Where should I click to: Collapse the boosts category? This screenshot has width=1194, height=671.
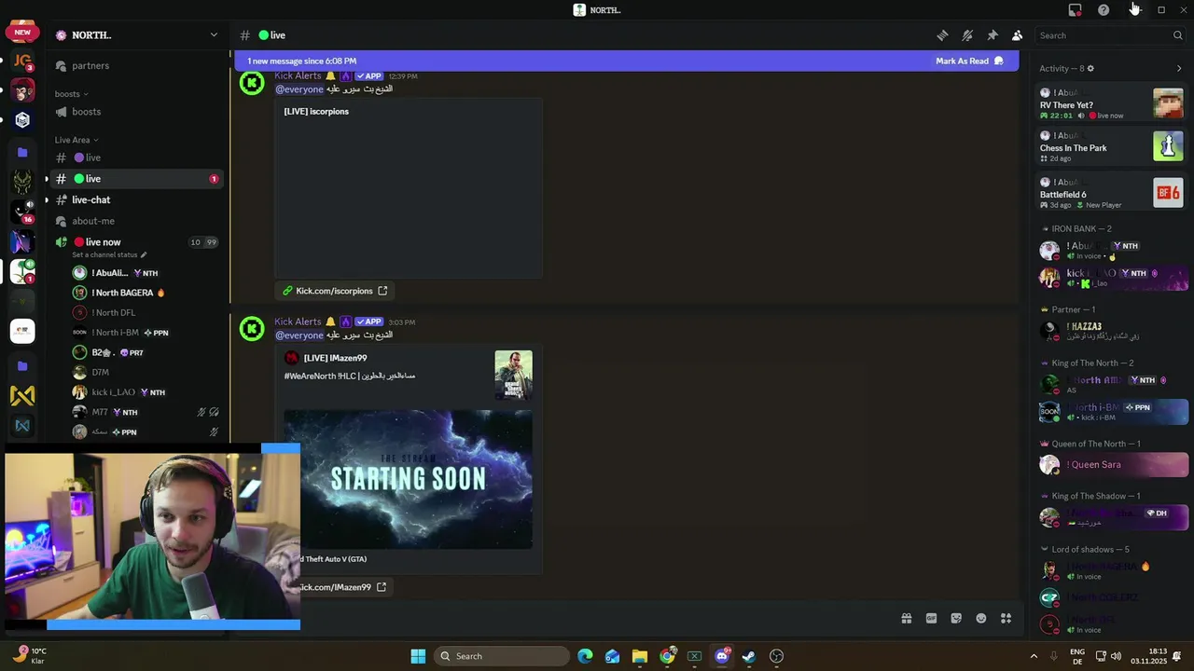pos(71,94)
